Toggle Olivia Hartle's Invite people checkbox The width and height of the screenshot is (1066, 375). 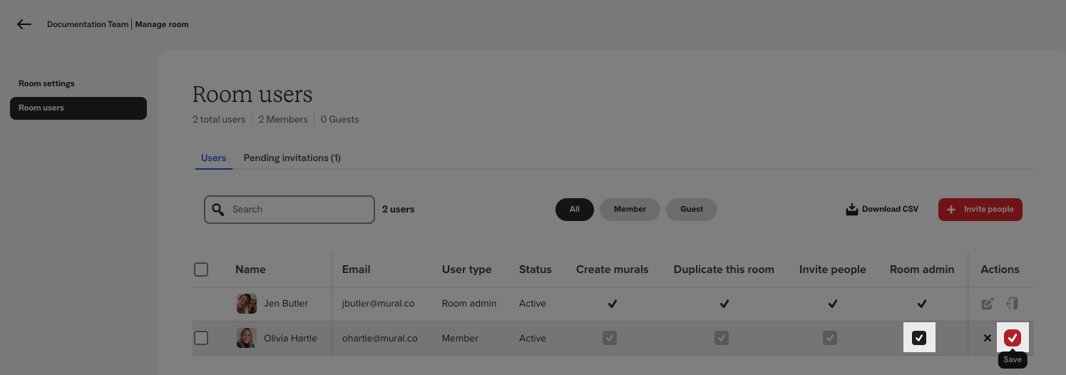830,338
